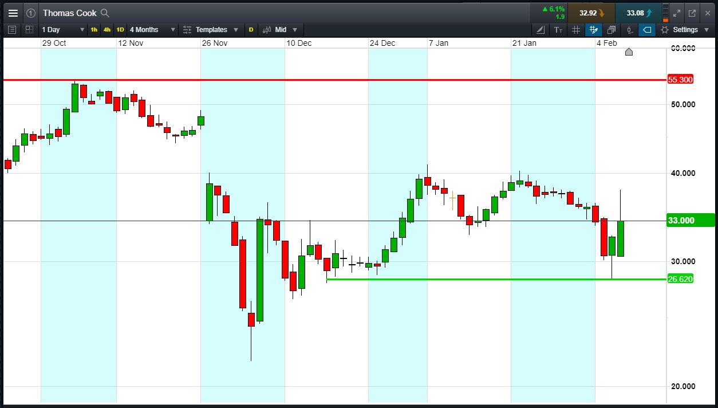Click the Thomas Cook product name
The height and width of the screenshot is (408, 718).
click(x=69, y=13)
